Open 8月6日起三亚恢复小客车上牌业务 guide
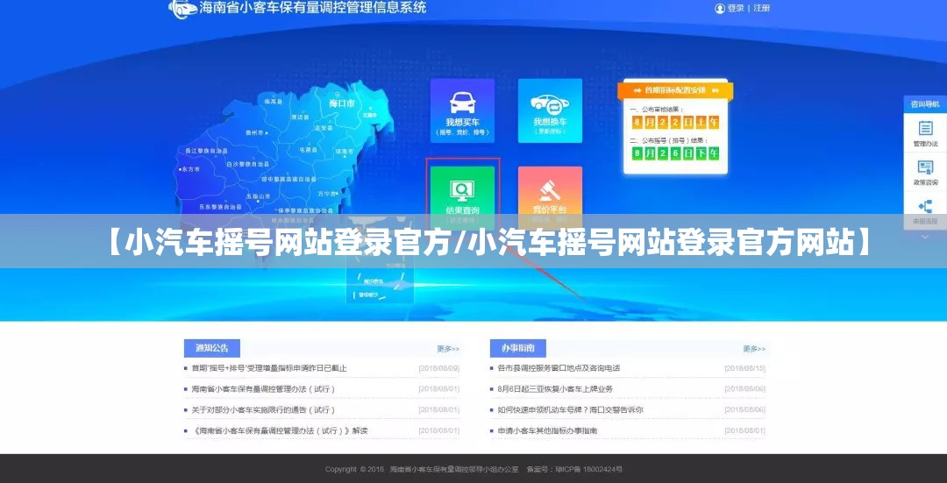The height and width of the screenshot is (483, 947). click(555, 389)
